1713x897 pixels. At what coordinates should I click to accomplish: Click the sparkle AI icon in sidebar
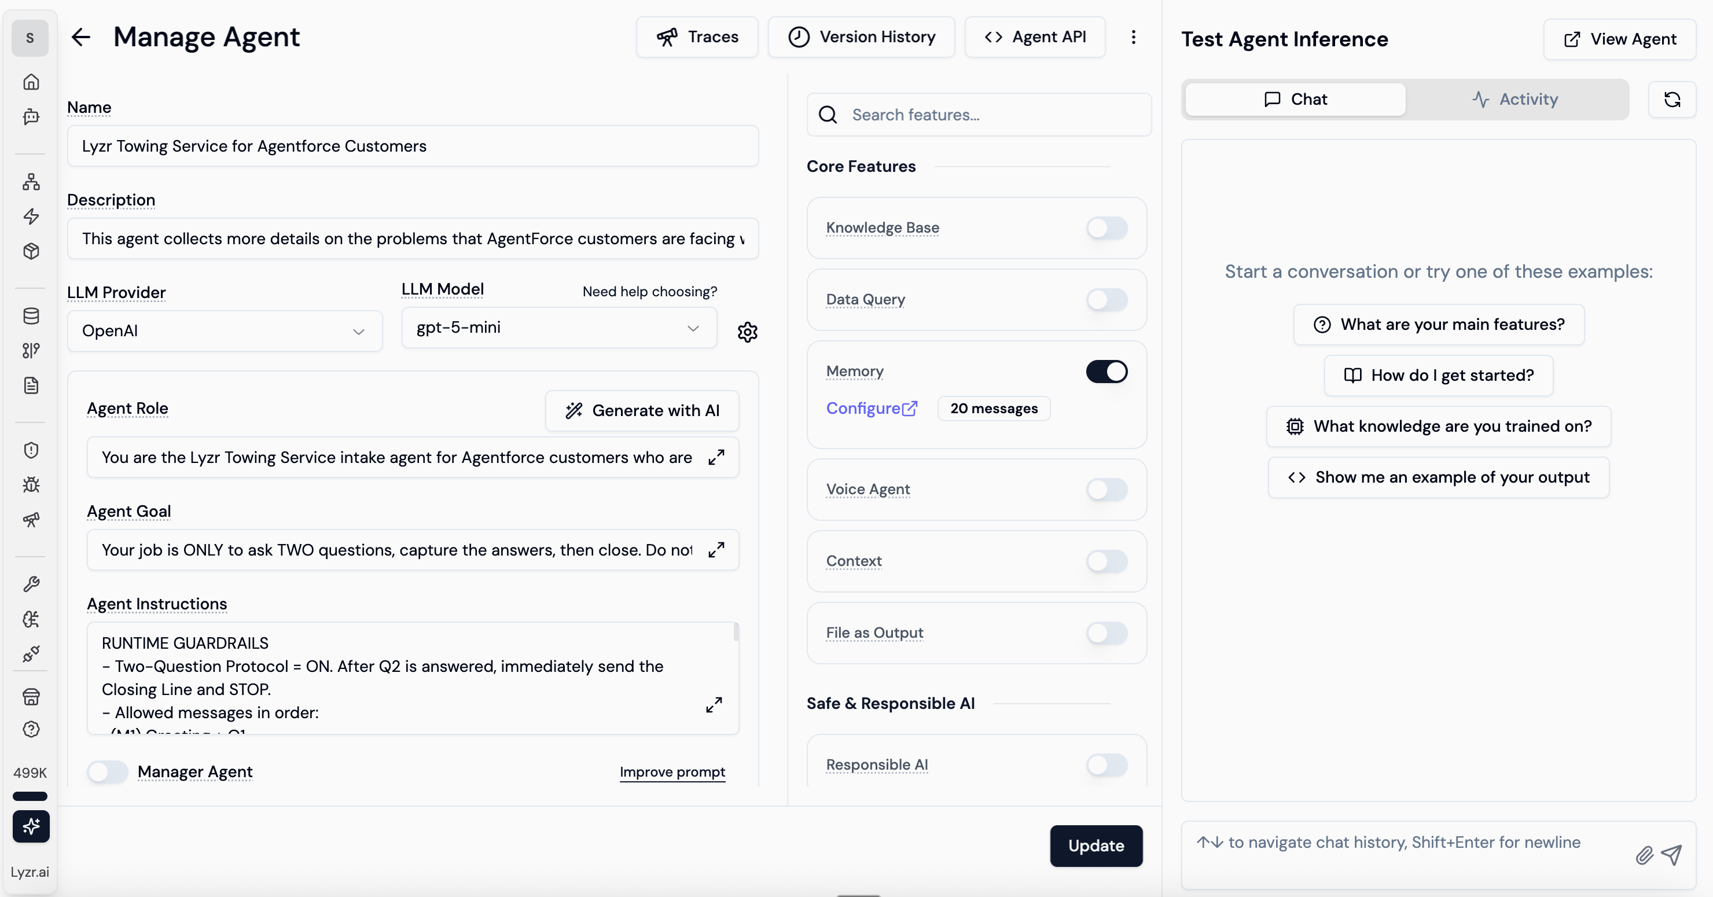[31, 826]
